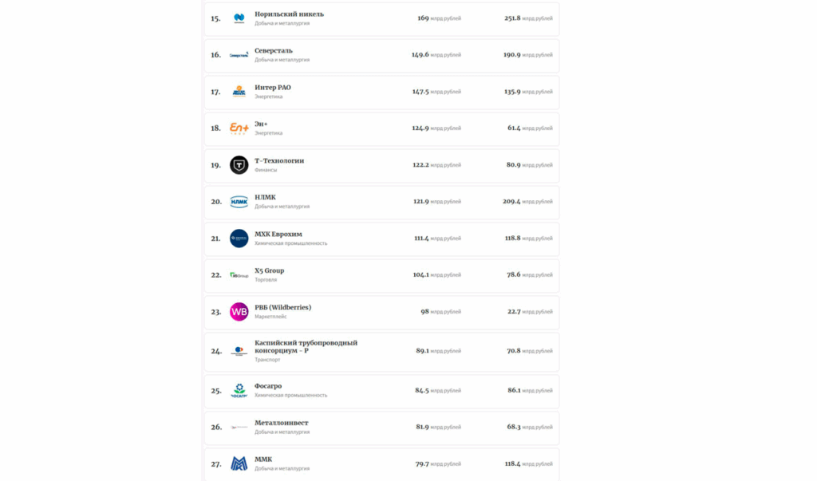Click the blue ММК logo
The width and height of the screenshot is (817, 481).
pyautogui.click(x=239, y=463)
